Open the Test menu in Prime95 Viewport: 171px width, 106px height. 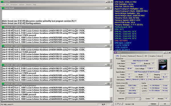click(x=3, y=5)
